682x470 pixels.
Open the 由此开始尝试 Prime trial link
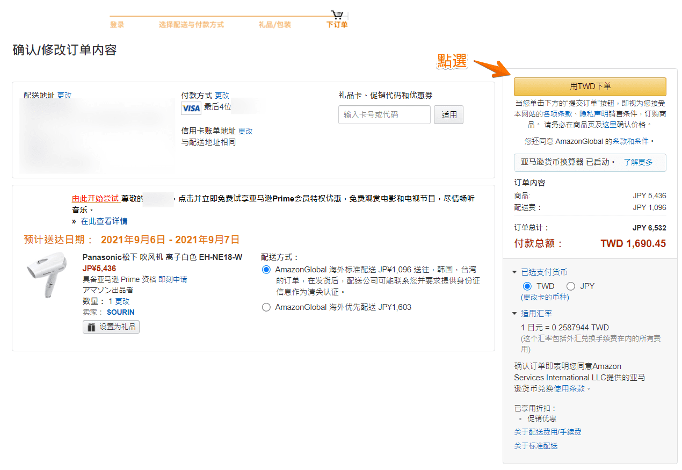tap(96, 199)
